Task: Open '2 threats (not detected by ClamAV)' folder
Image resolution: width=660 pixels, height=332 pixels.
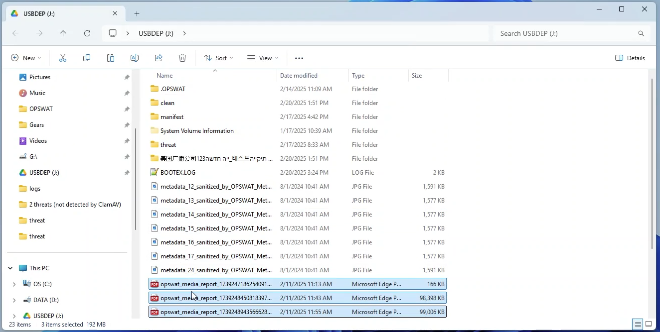Action: [x=74, y=205]
